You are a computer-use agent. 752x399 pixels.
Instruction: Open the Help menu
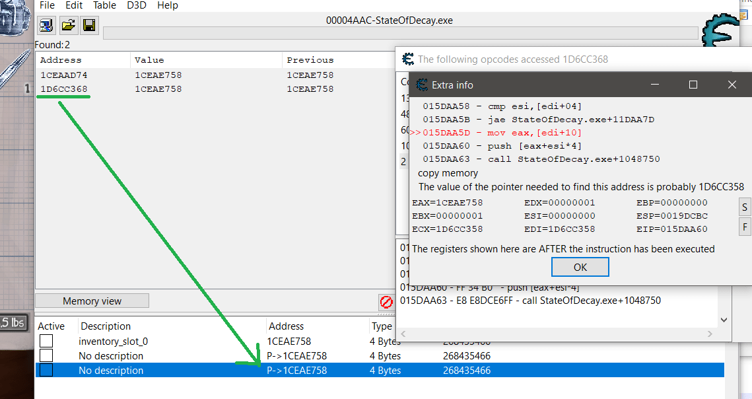(168, 5)
